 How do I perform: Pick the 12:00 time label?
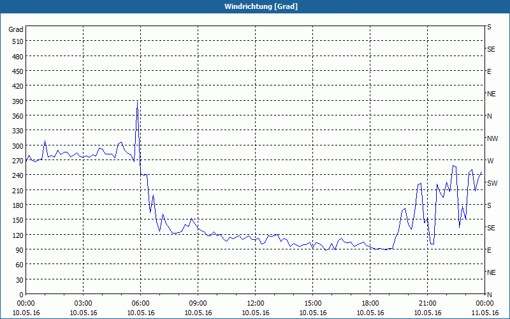[x=256, y=304]
